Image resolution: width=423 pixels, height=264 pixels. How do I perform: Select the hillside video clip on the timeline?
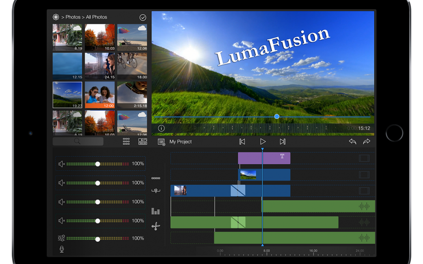264,175
